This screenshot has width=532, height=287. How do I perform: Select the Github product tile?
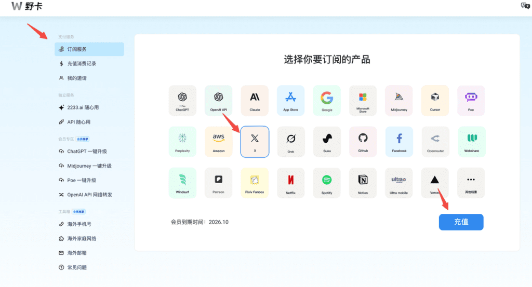point(363,142)
